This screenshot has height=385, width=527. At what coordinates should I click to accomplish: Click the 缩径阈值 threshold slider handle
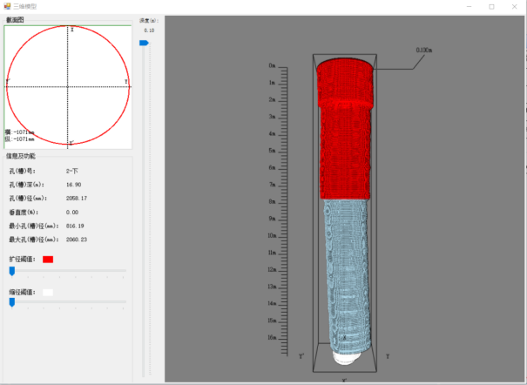point(11,302)
